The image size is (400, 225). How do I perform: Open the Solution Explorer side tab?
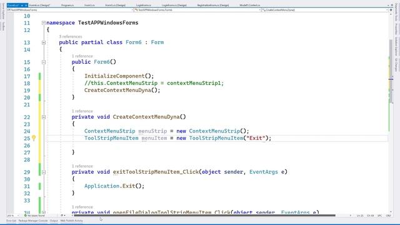click(396, 46)
